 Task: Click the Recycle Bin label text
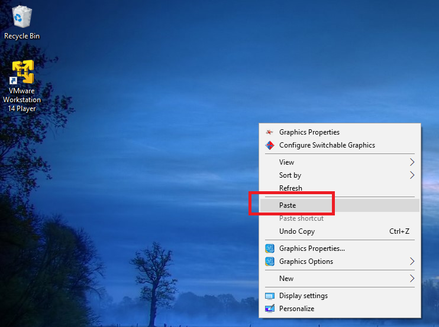click(x=22, y=36)
